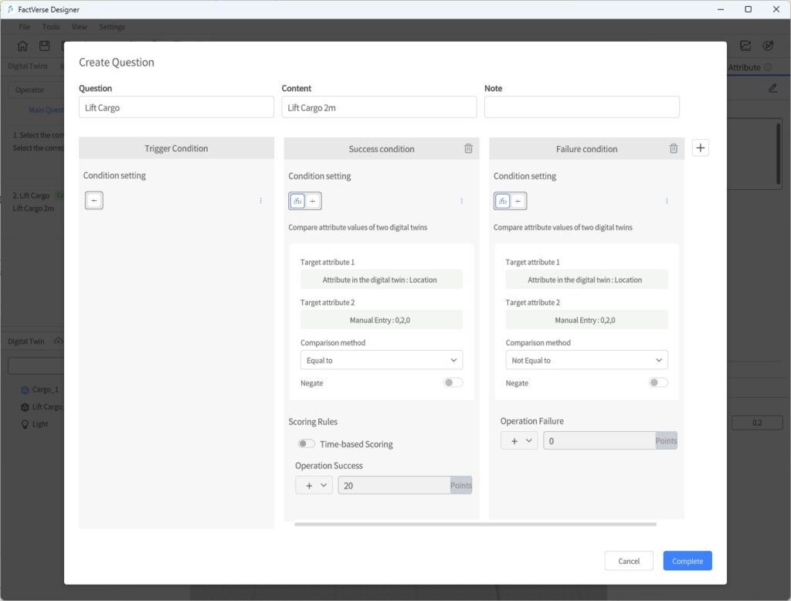Add a new condition column with plus
The width and height of the screenshot is (791, 601).
coord(700,148)
